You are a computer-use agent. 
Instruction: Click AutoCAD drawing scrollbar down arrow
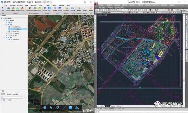tap(184, 104)
